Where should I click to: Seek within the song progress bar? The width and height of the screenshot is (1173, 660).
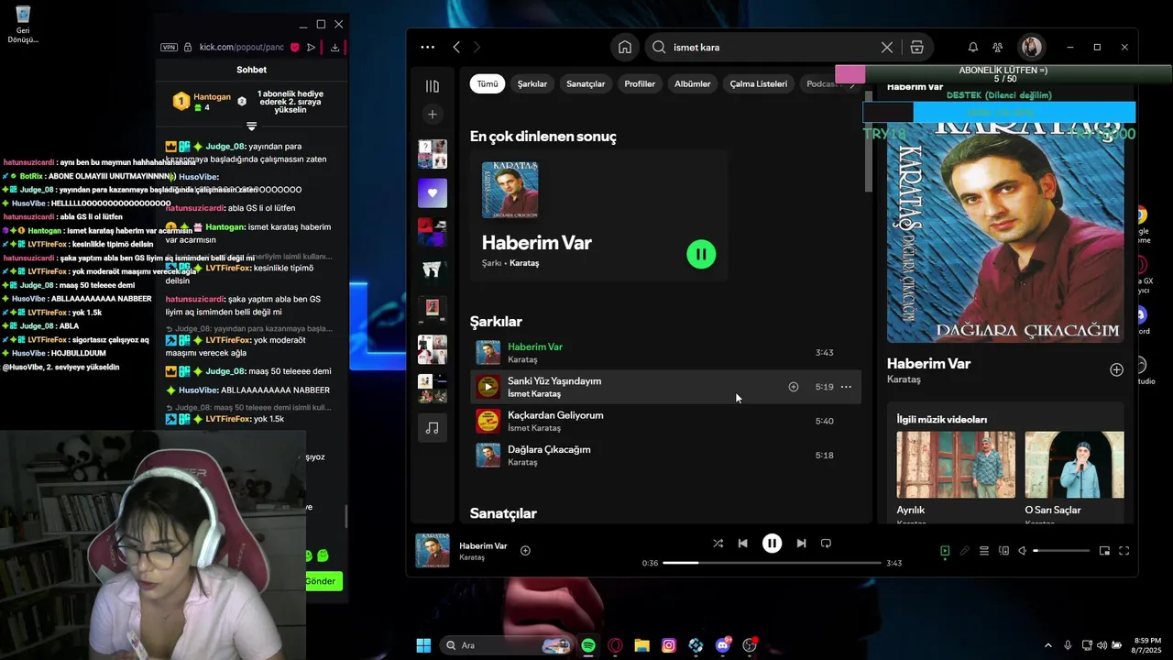pos(772,563)
